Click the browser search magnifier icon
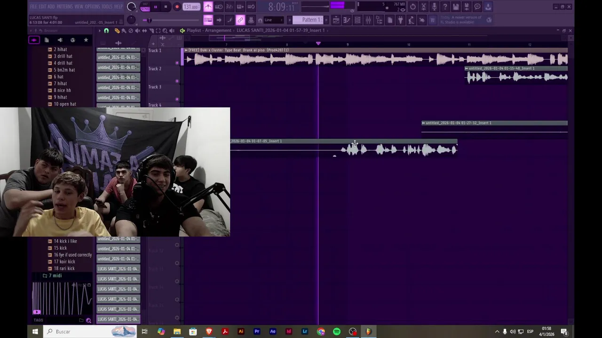Image resolution: width=602 pixels, height=338 pixels. click(88, 320)
